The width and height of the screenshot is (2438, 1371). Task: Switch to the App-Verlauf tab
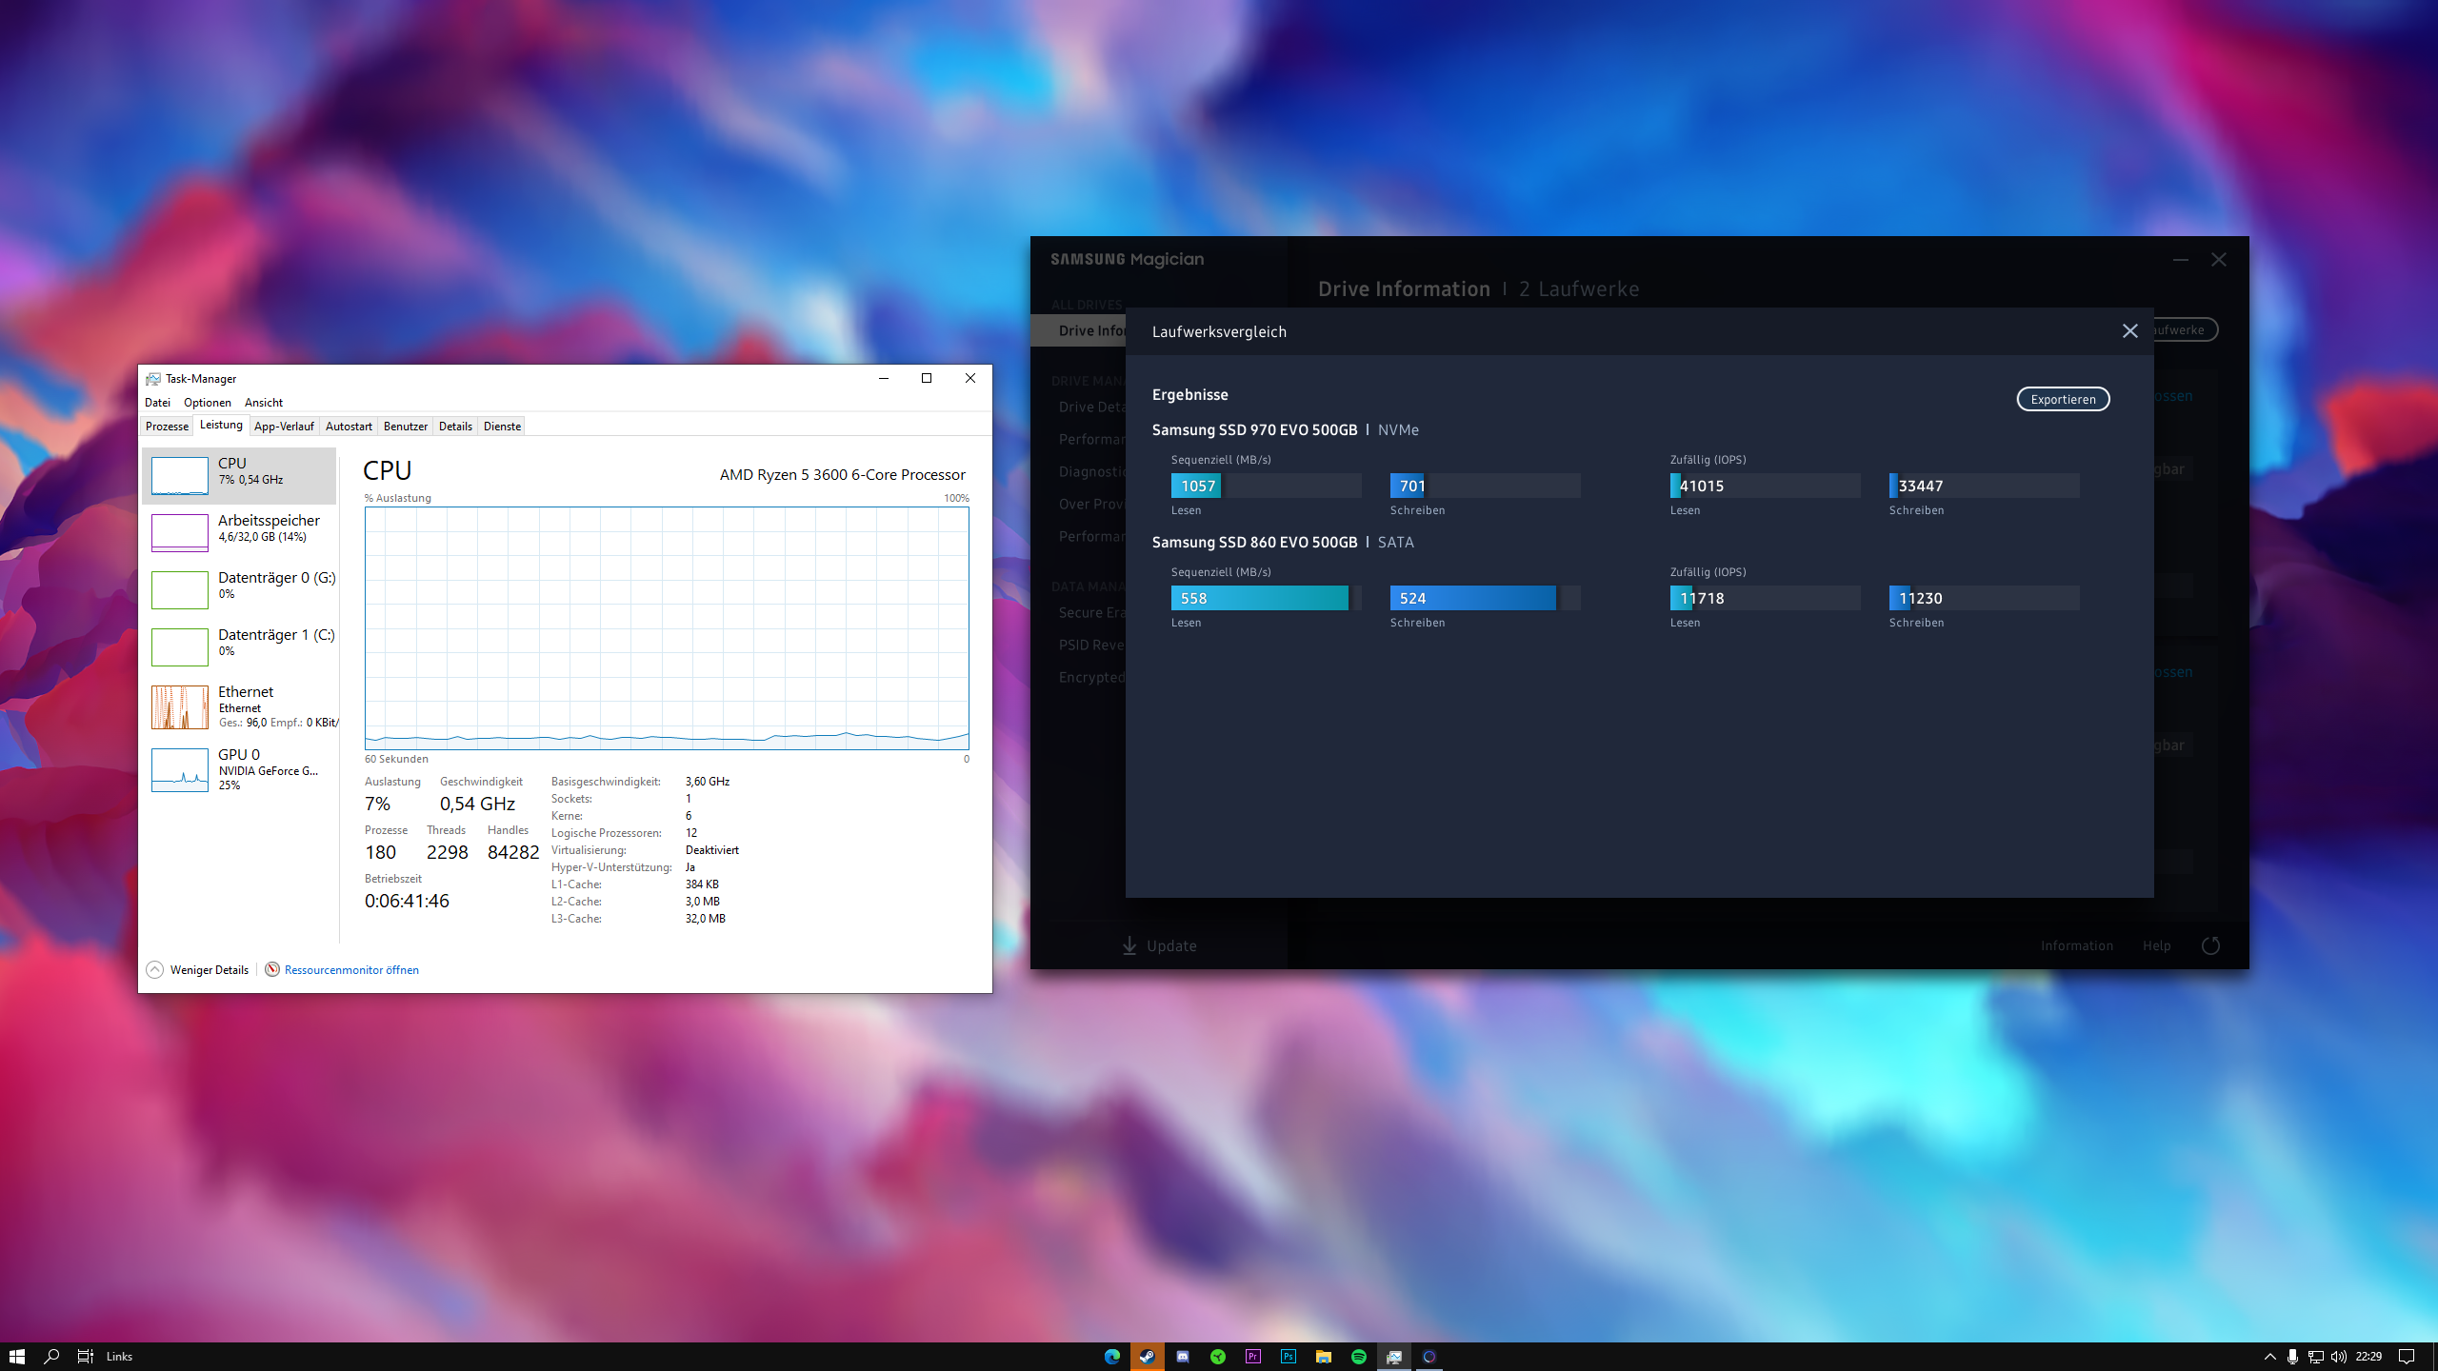tap(284, 426)
